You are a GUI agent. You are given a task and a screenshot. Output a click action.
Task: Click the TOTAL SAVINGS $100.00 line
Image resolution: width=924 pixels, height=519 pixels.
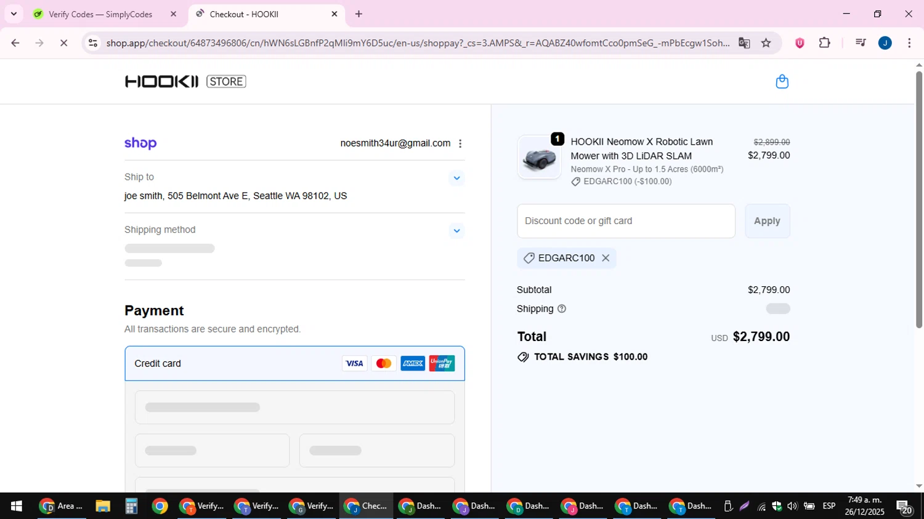583,357
